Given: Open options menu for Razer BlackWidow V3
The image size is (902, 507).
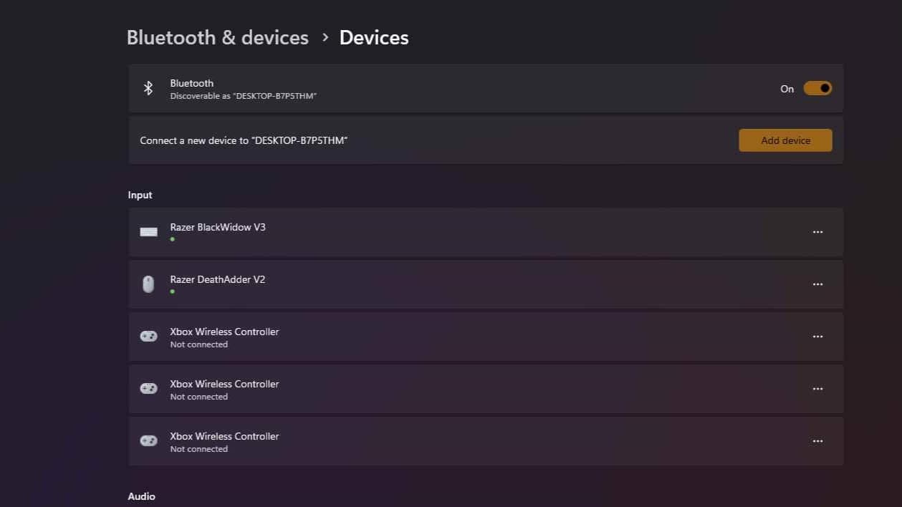Looking at the screenshot, I should click(817, 231).
